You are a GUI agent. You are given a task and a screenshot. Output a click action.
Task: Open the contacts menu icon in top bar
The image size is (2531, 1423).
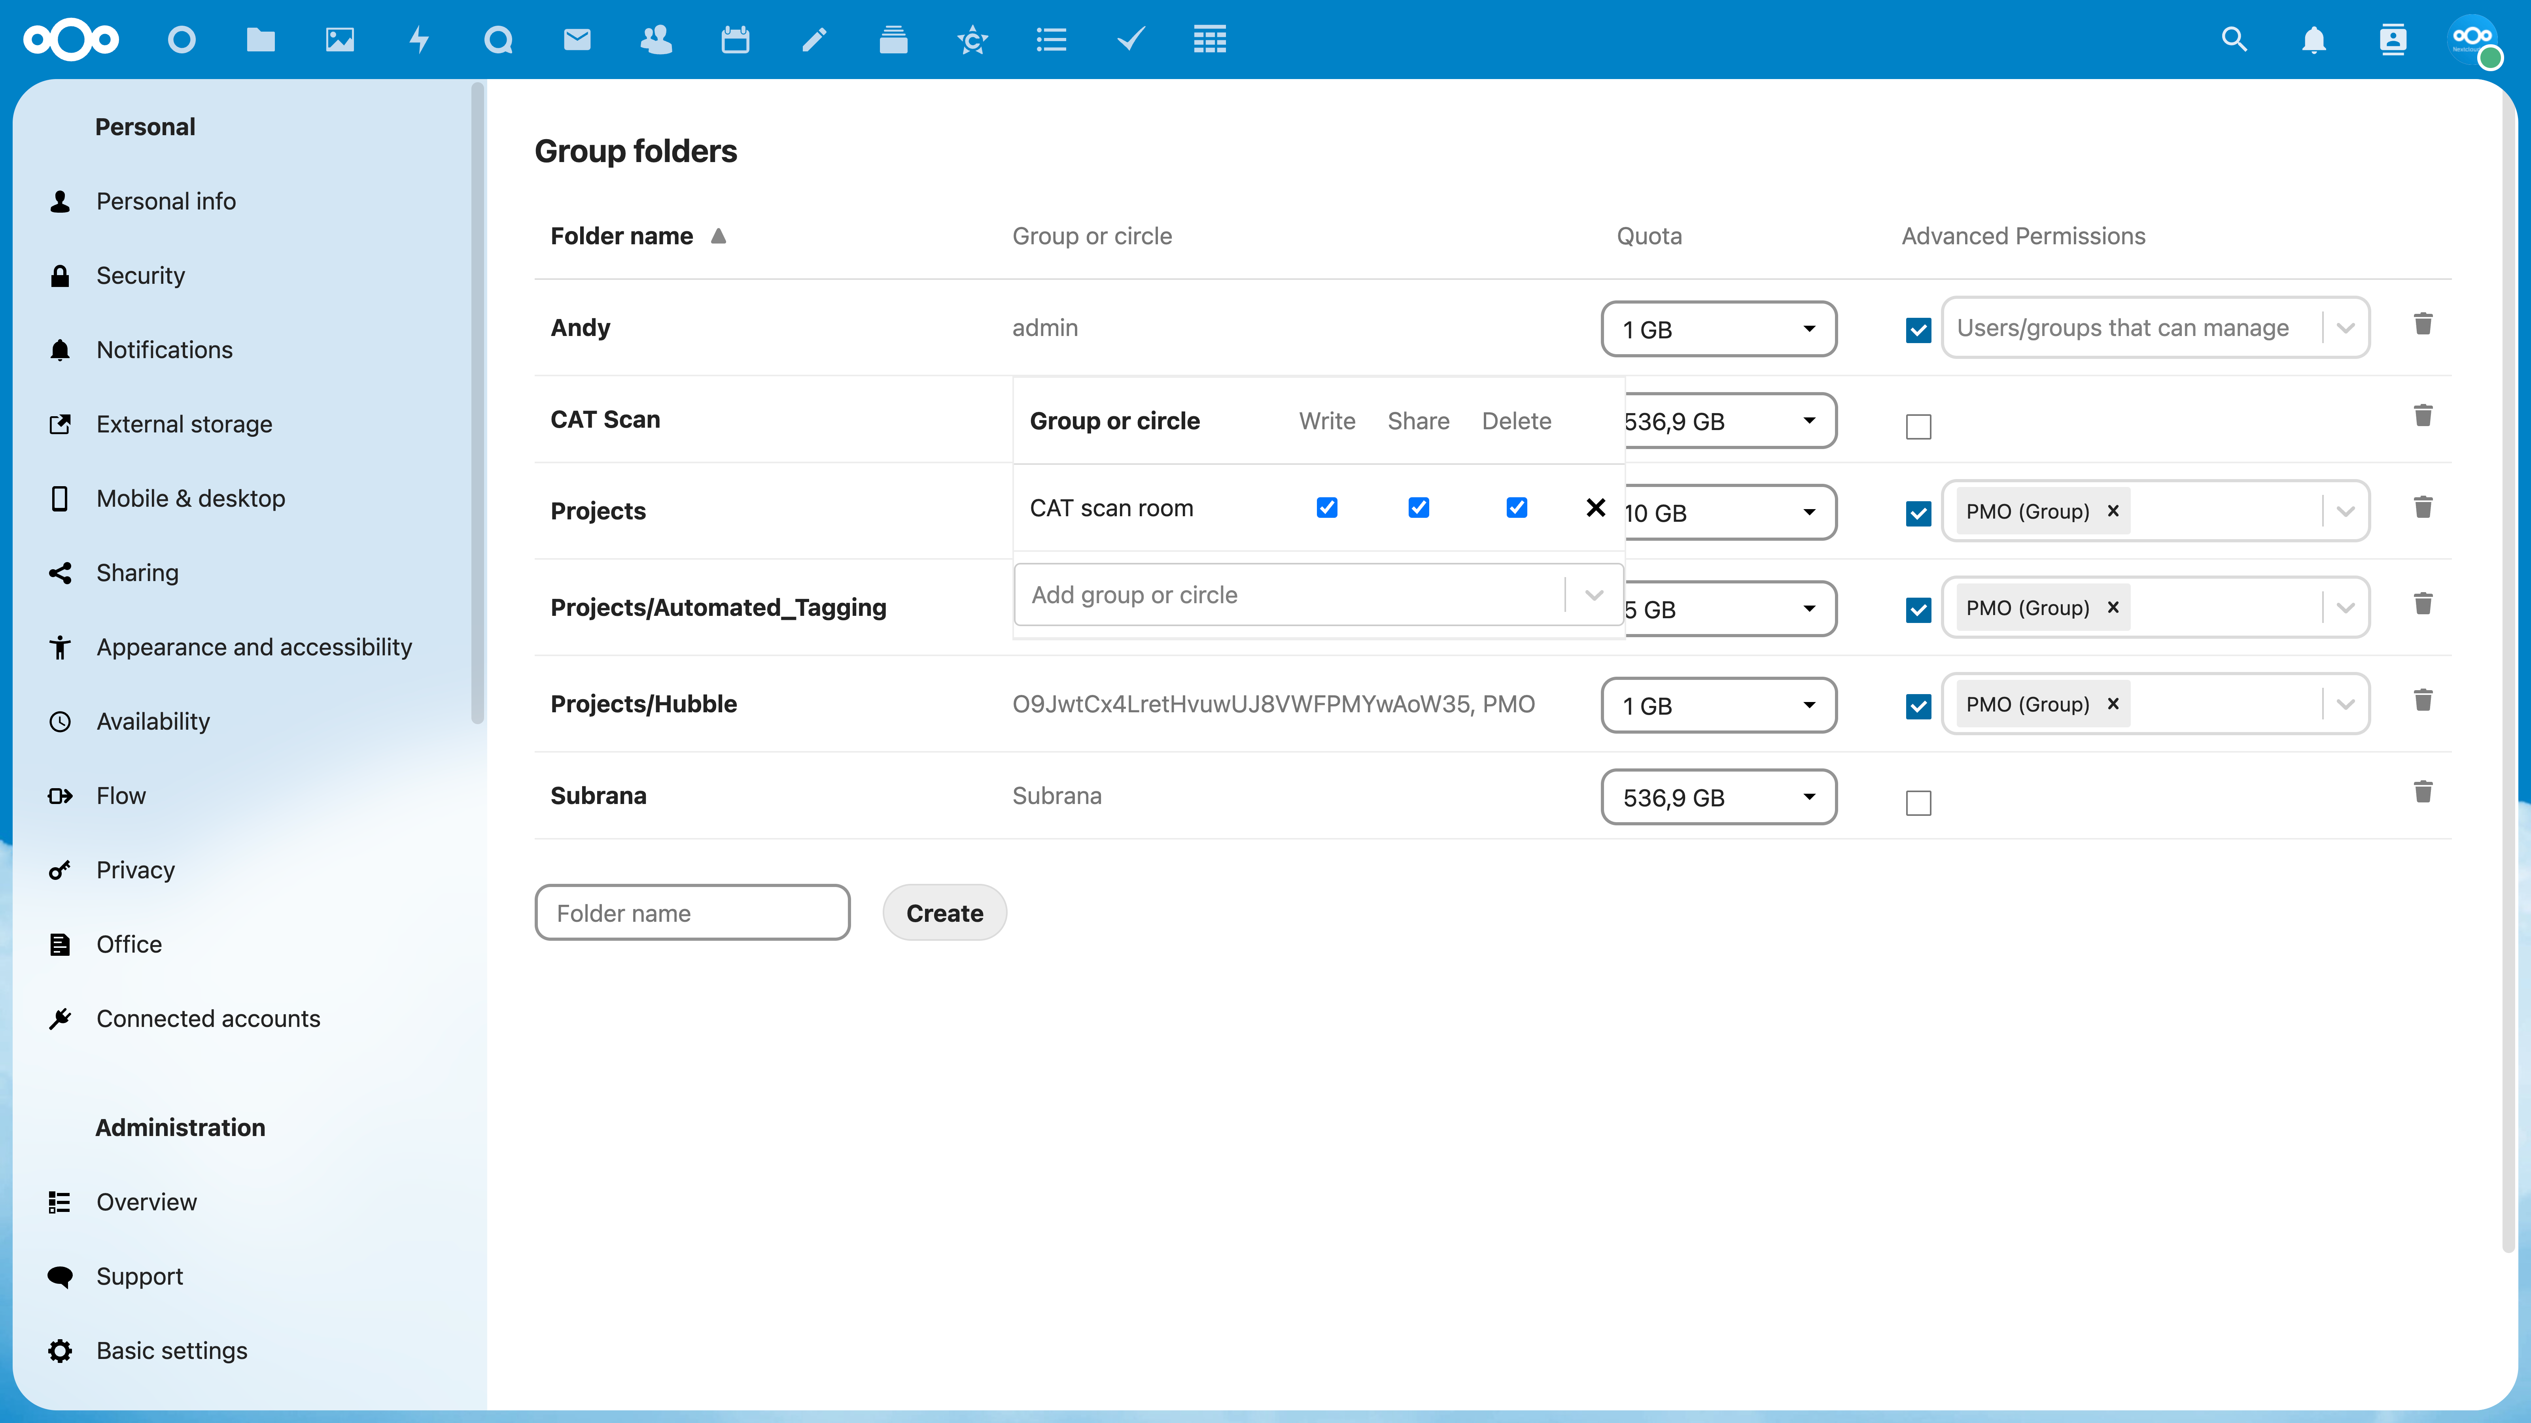tap(2393, 39)
